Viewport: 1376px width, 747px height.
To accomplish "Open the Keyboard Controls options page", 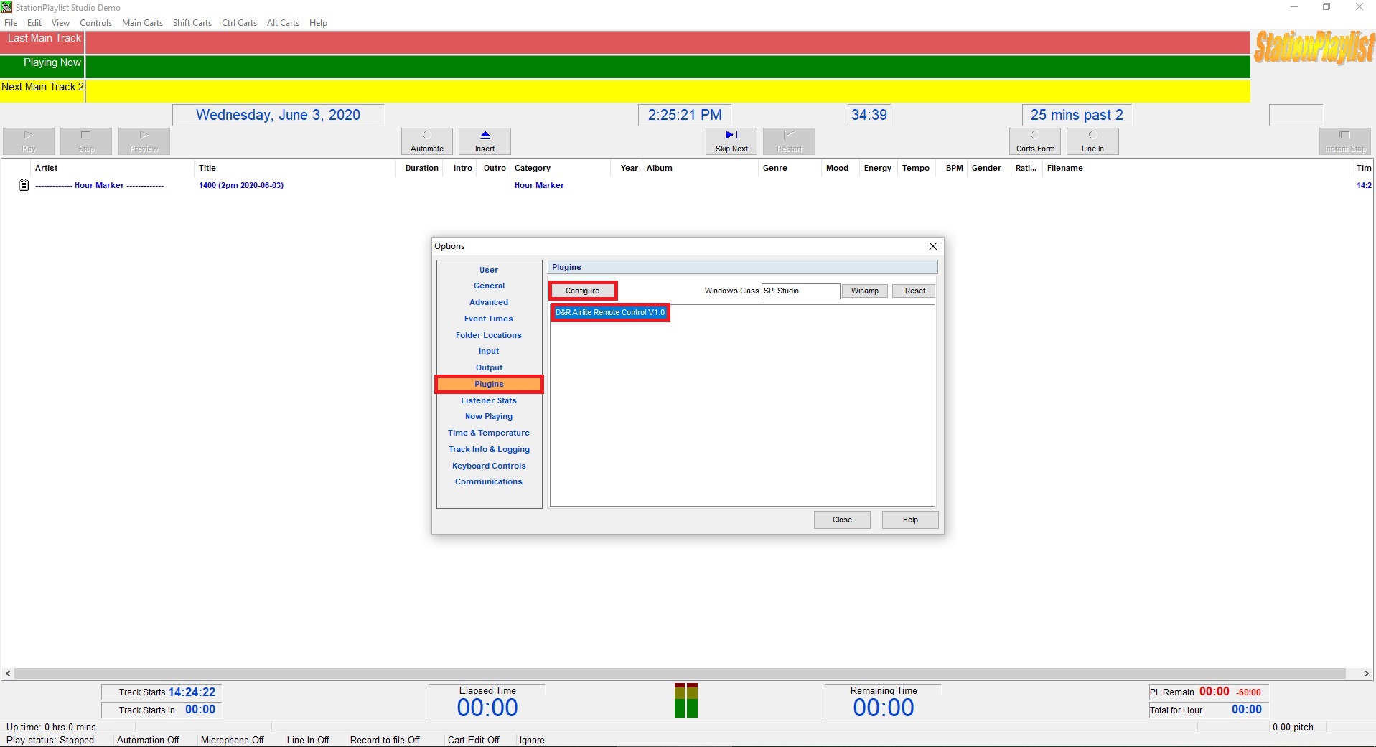I will point(489,466).
